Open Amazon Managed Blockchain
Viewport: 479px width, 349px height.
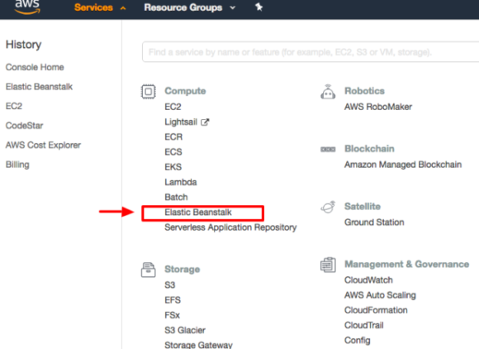tap(403, 165)
